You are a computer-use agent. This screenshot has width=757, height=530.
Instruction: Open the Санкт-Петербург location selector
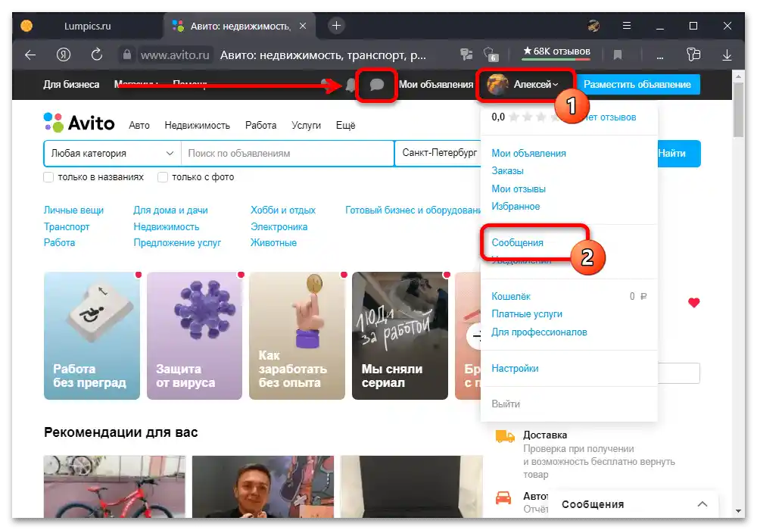click(438, 154)
